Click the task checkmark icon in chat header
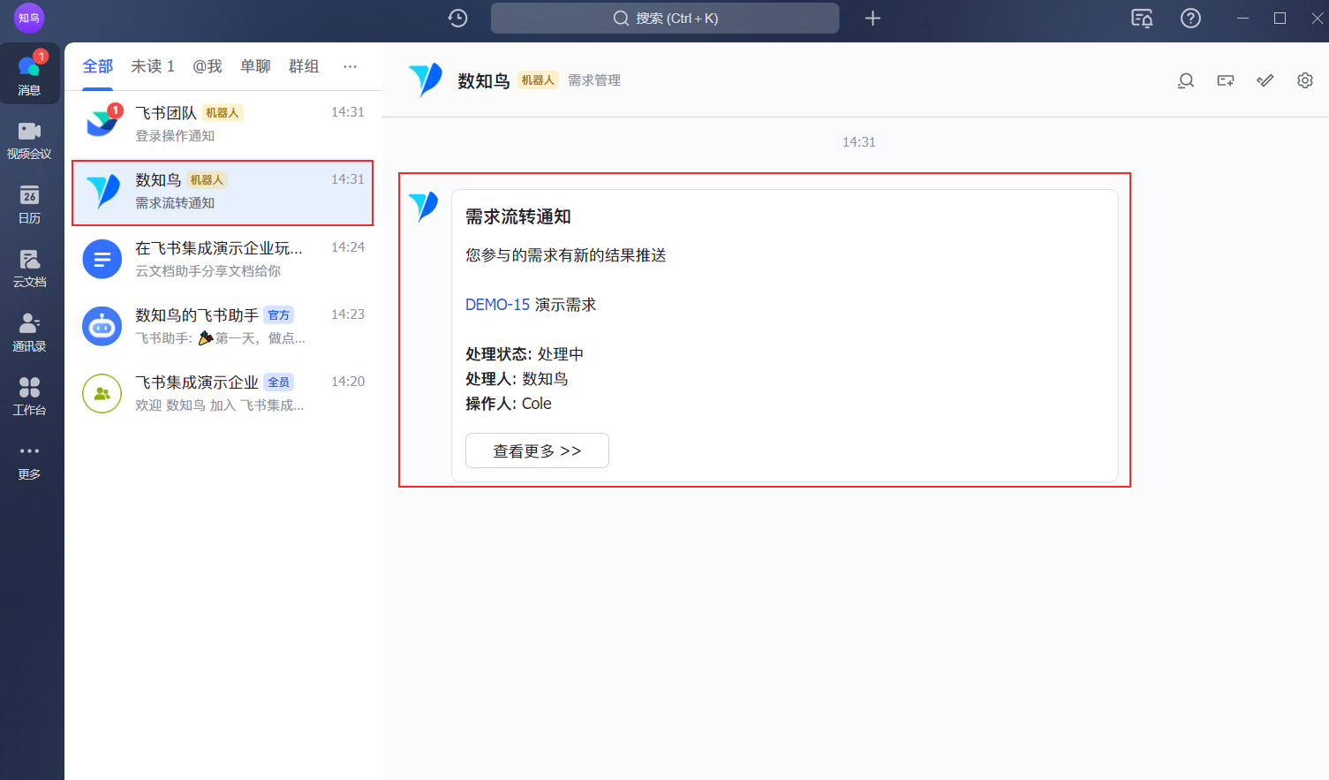This screenshot has height=780, width=1329. point(1265,80)
